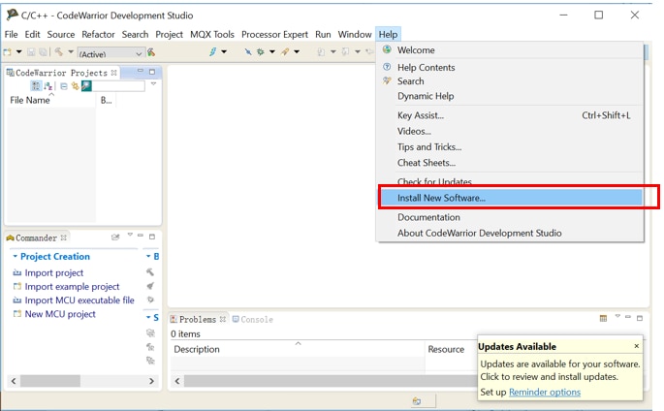Click the debug bug icon in toolbar
664x411 pixels.
click(x=262, y=52)
